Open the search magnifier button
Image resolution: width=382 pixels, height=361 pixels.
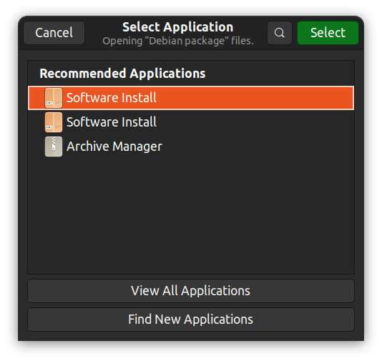click(x=280, y=33)
